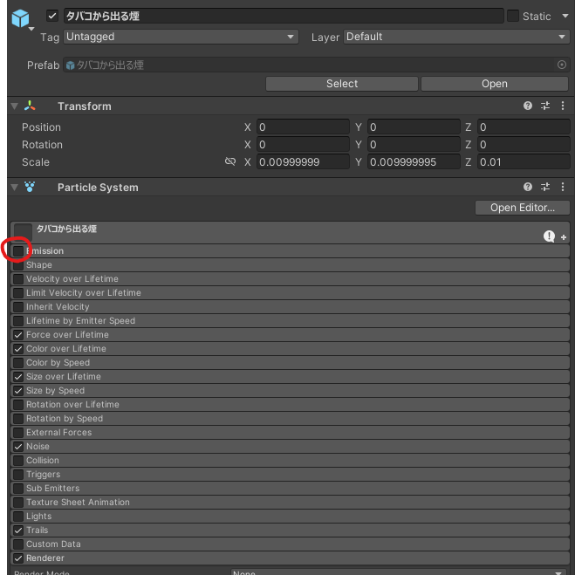Click the Position Y field
Image resolution: width=575 pixels, height=575 pixels.
tap(414, 127)
